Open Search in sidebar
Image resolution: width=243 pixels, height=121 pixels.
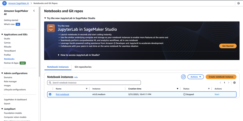point(7,104)
